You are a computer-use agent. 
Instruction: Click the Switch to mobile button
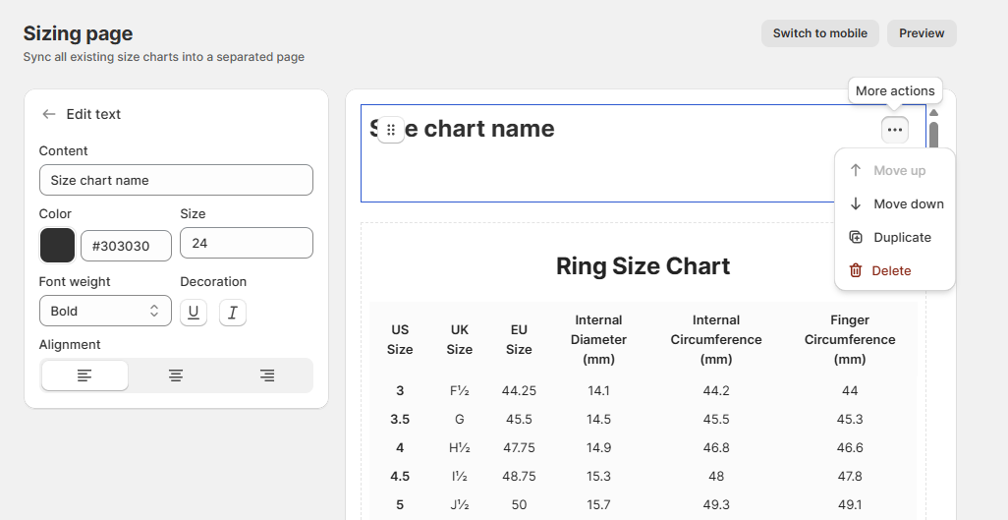[819, 33]
